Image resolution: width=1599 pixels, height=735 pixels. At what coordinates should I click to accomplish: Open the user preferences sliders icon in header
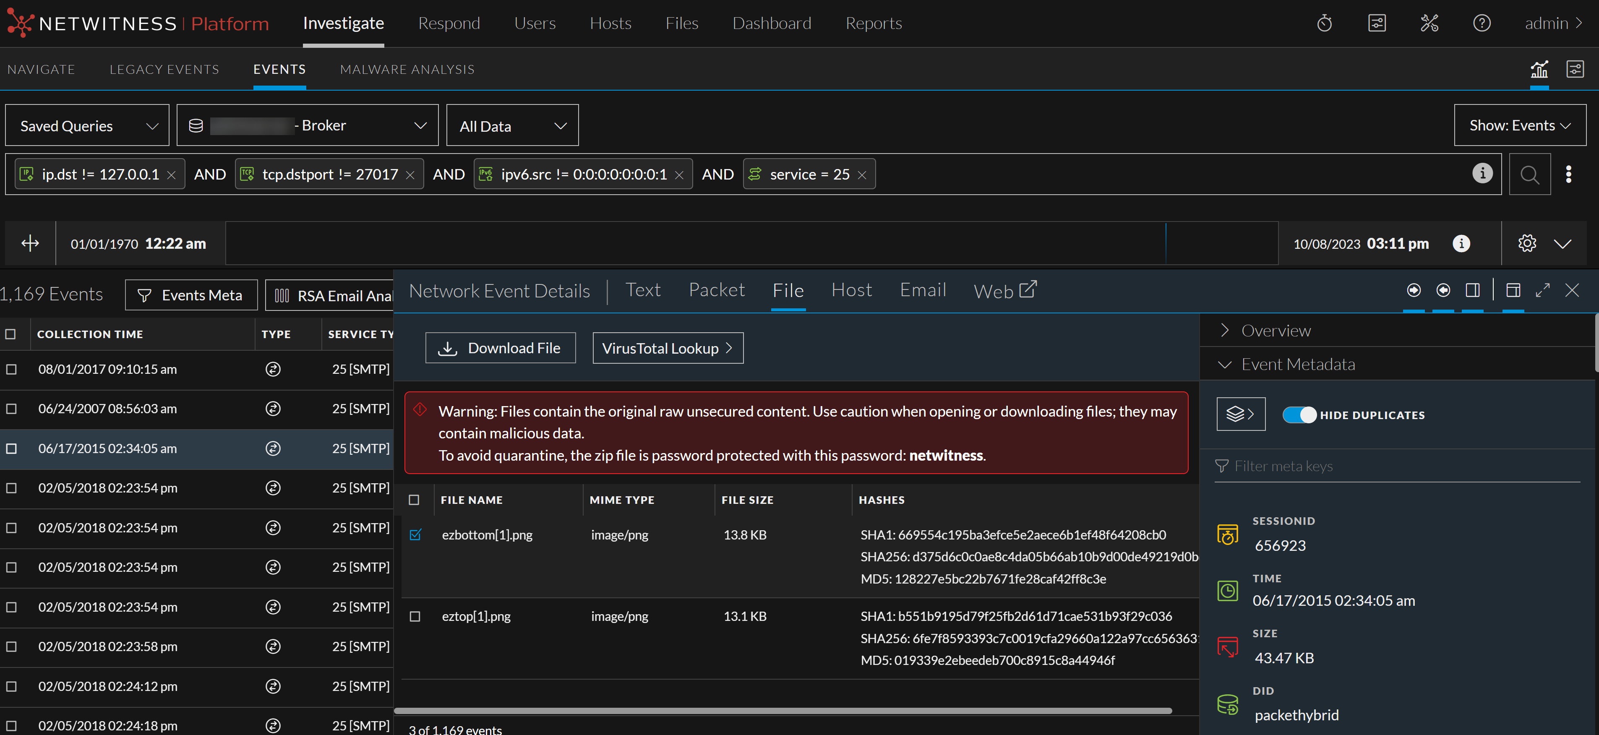point(1377,23)
